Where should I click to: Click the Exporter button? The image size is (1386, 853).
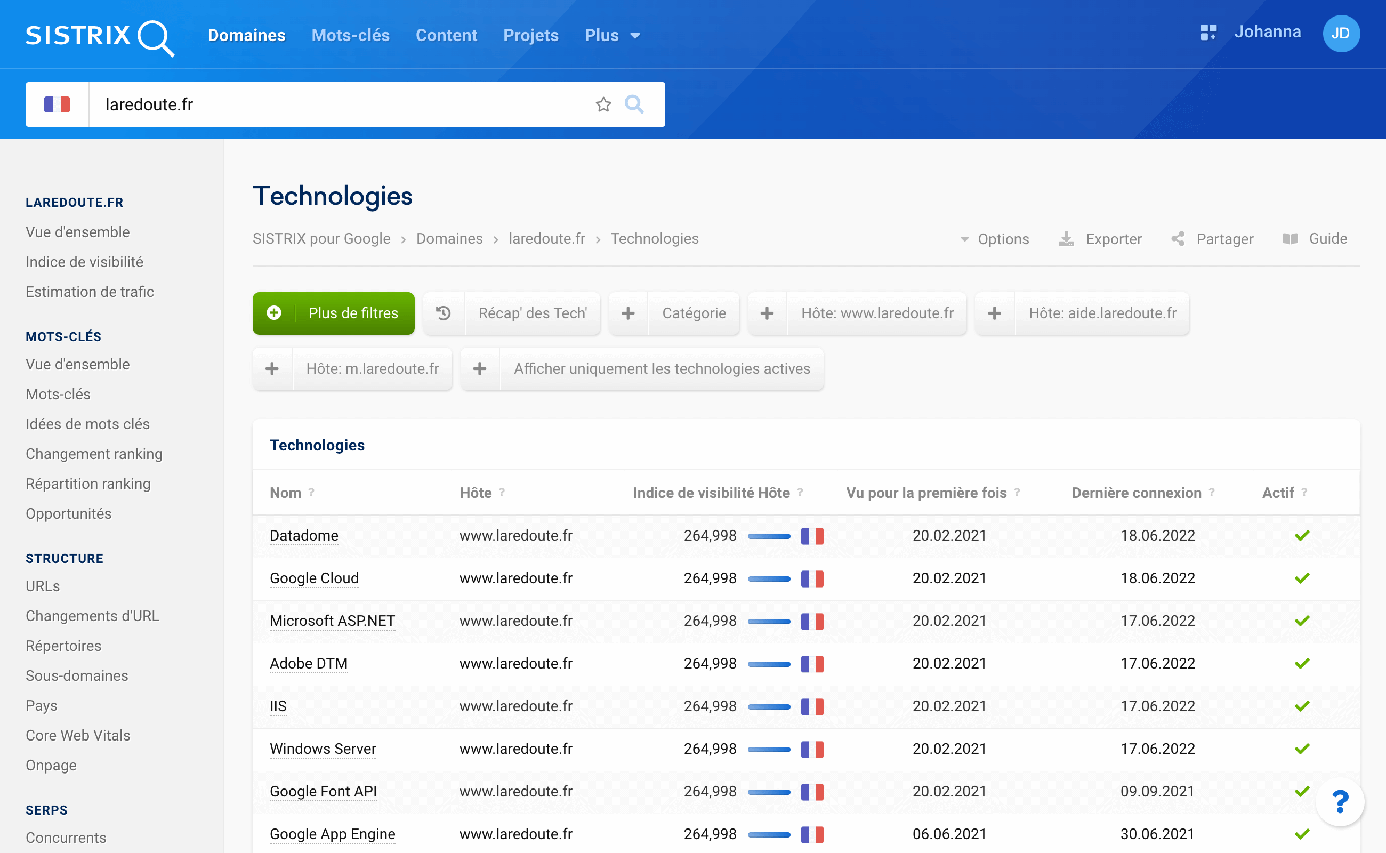coord(1100,239)
